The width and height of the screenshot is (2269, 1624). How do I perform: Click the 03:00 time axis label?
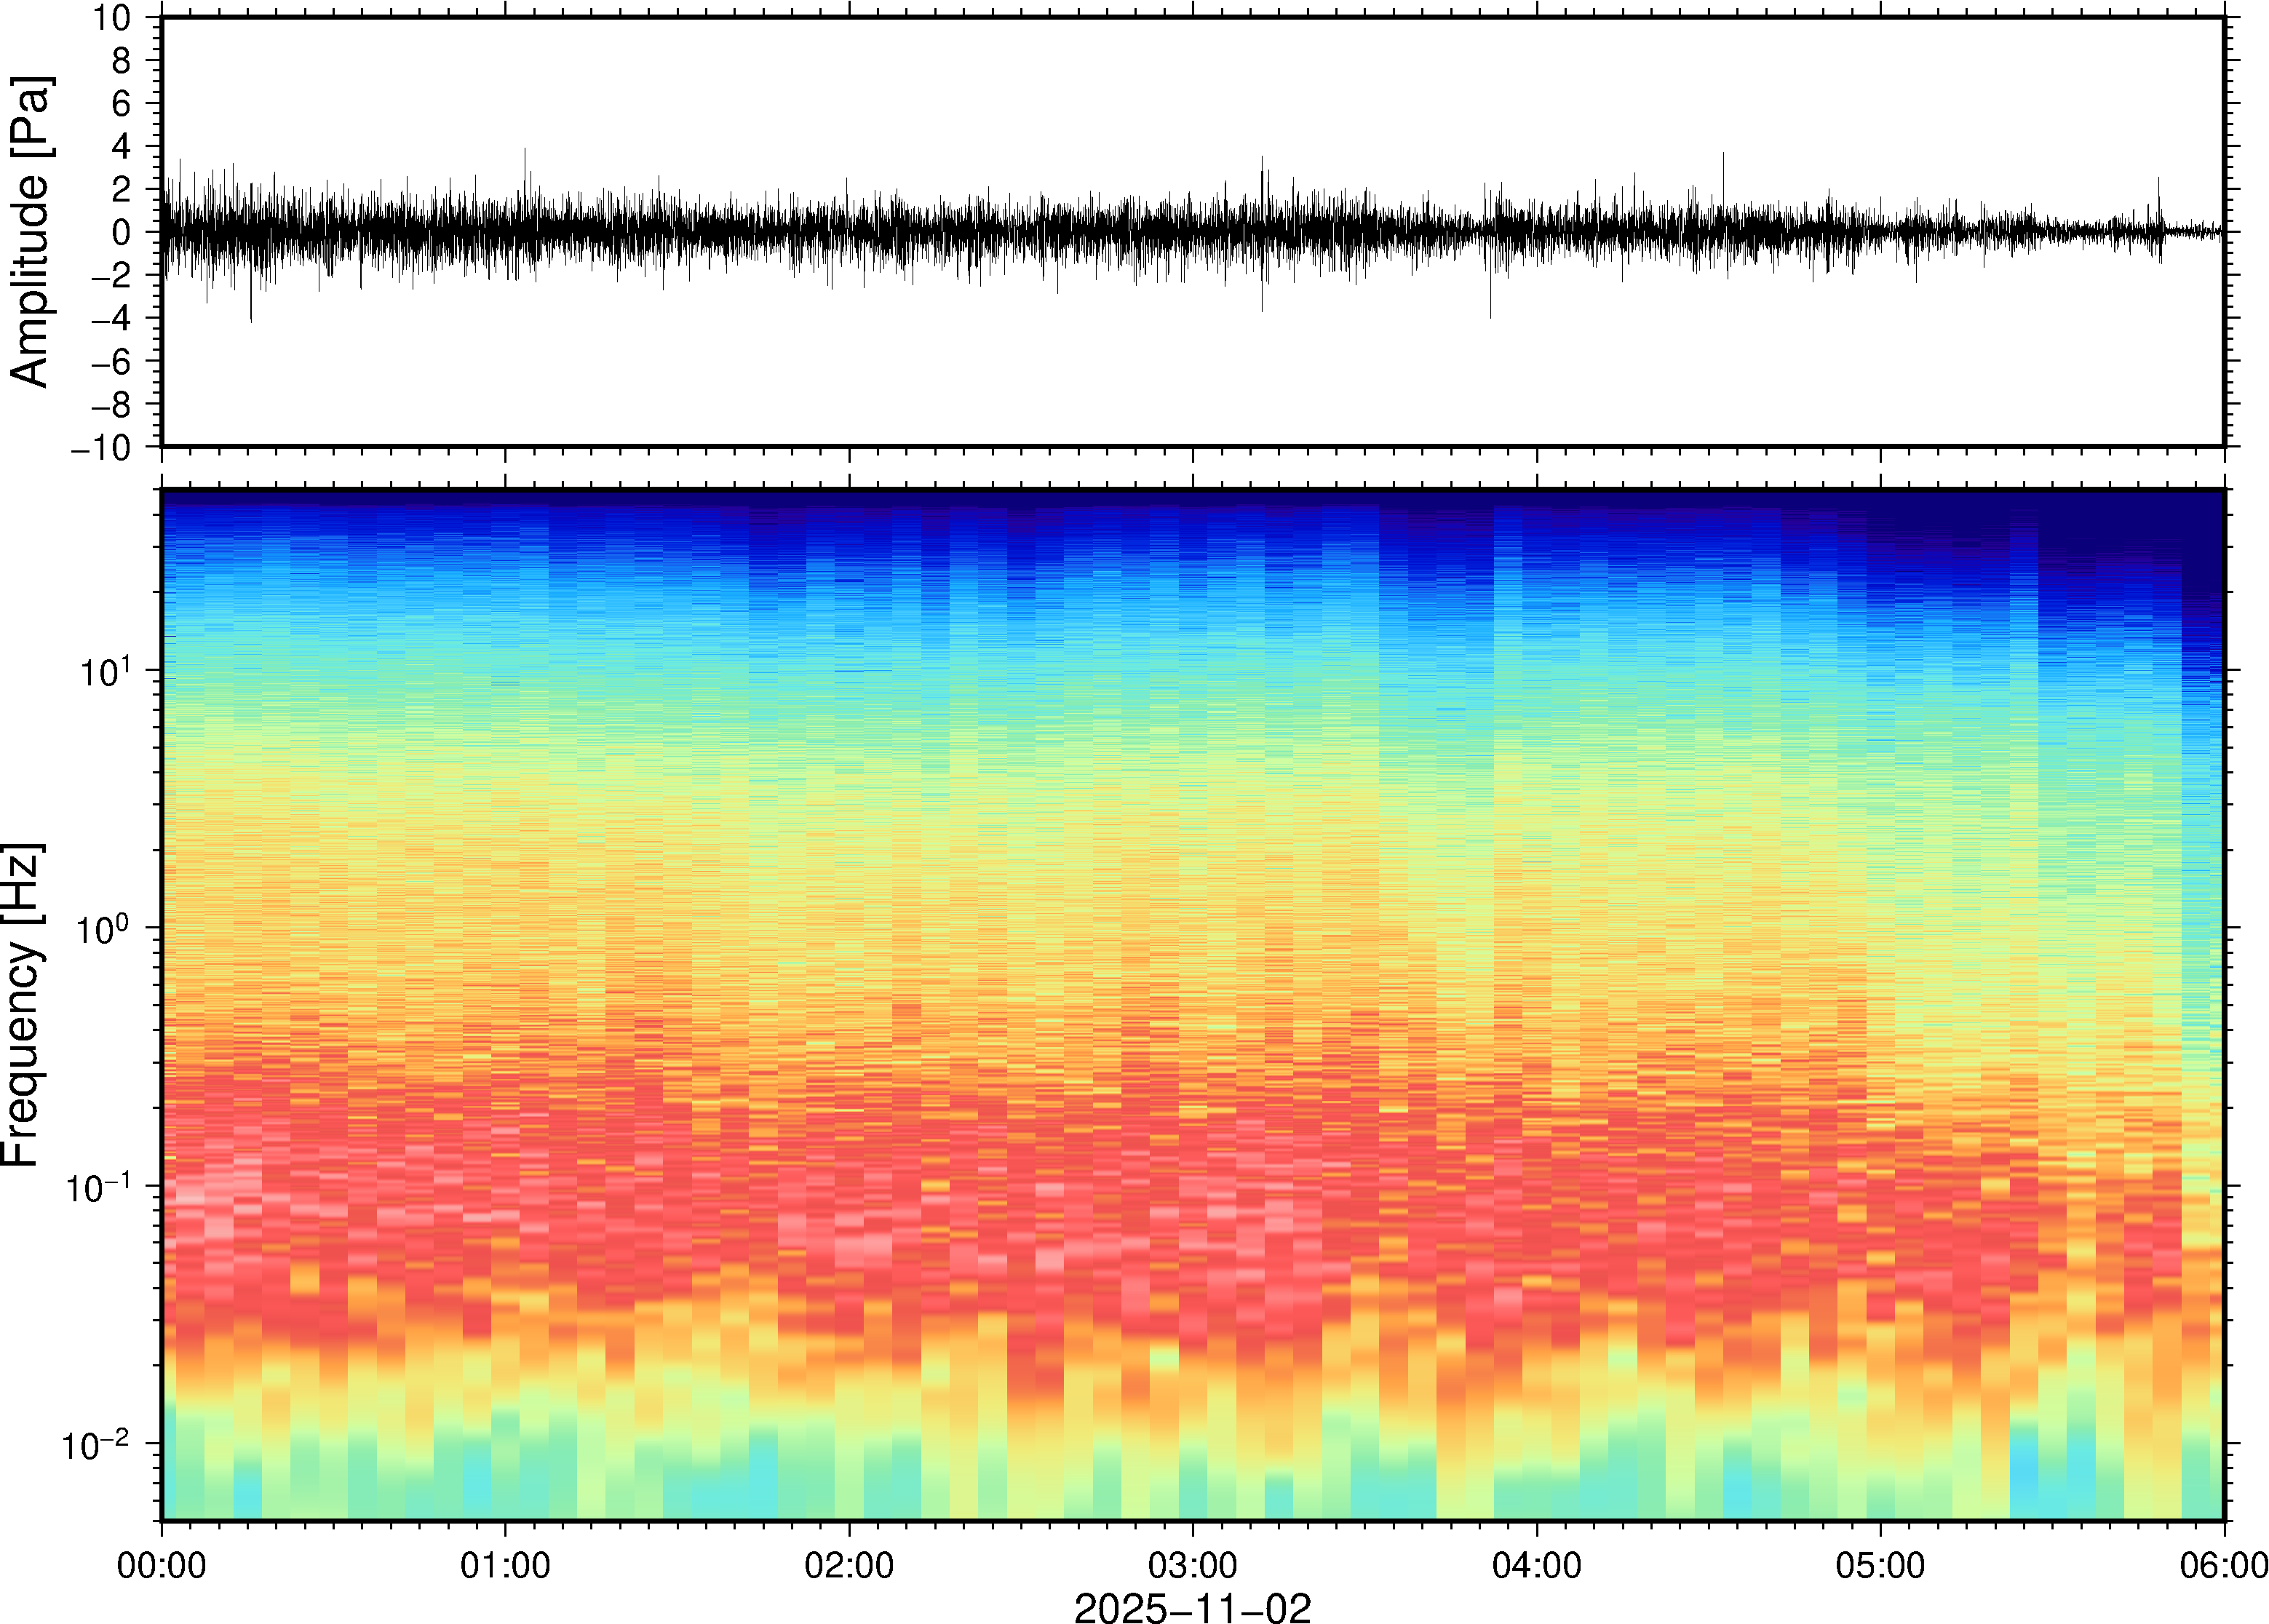coord(1192,1565)
